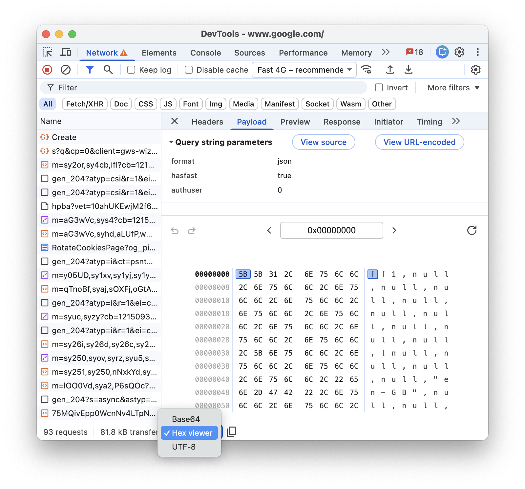Click the undo arrow in hex viewer

175,231
